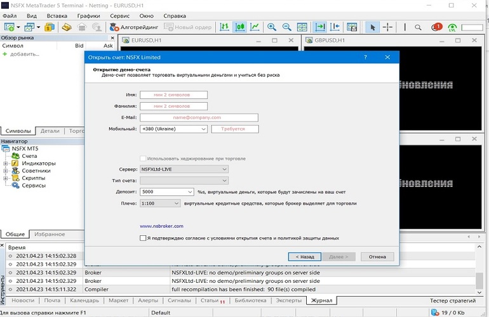Switch to the Журнал tab
The image size is (489, 317).
[x=321, y=301]
